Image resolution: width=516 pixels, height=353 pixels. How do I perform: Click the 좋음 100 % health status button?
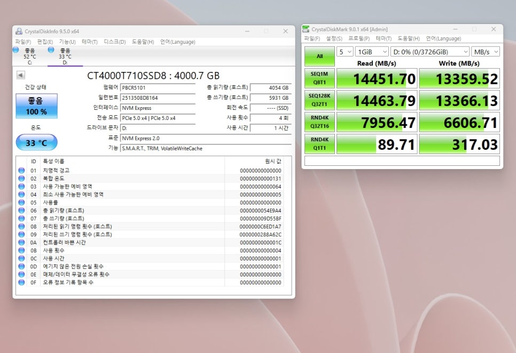pos(36,106)
